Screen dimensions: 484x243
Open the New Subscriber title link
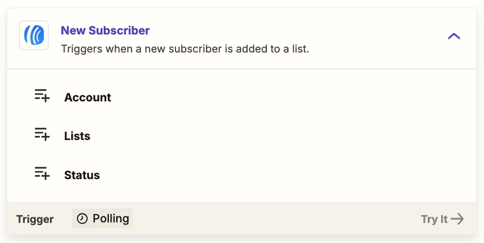coord(105,30)
